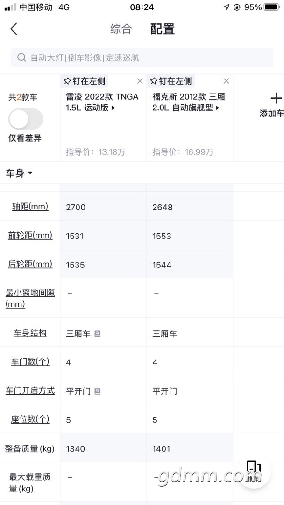Tap the floating 横屏 landscape button

pos(254,471)
